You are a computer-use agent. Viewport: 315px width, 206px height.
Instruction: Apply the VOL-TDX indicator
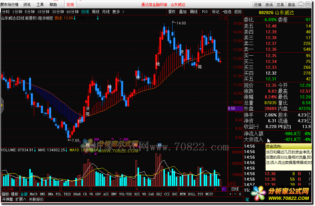pyautogui.click(x=125, y=194)
